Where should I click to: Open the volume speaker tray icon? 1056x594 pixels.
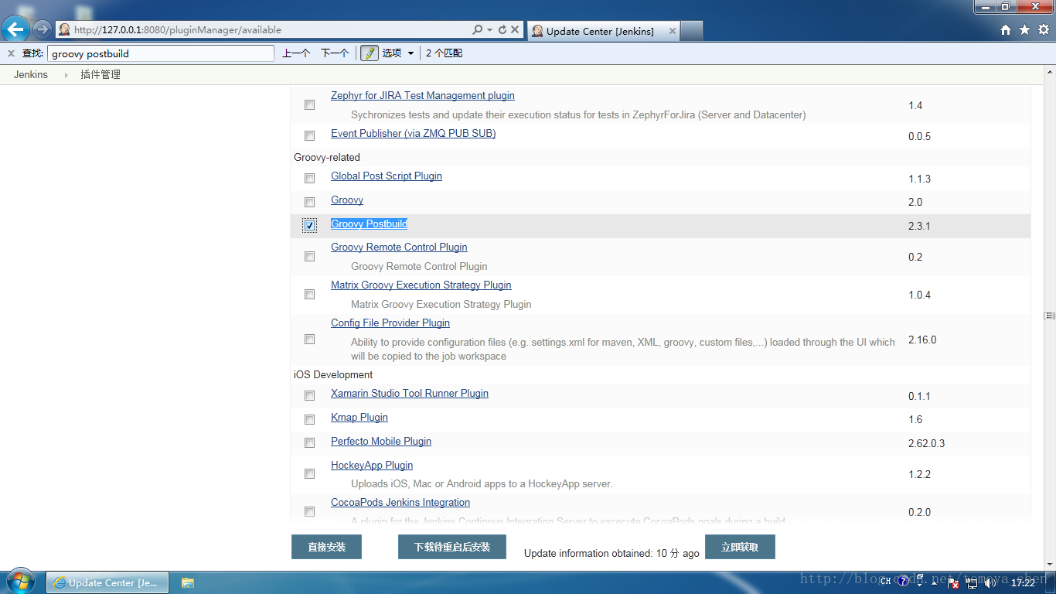990,582
